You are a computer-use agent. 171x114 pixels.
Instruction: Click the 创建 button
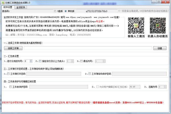click(x=160, y=48)
